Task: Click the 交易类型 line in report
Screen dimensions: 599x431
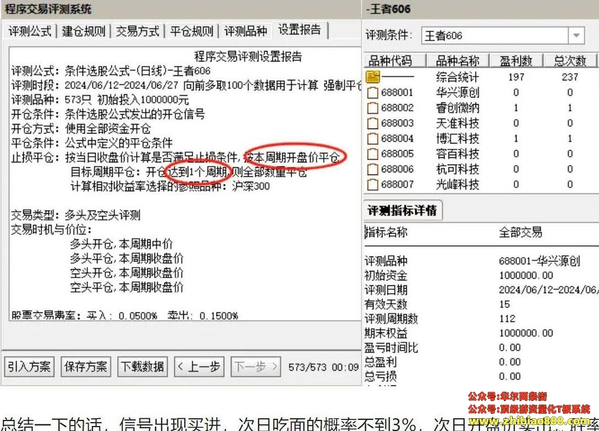Action: click(76, 215)
